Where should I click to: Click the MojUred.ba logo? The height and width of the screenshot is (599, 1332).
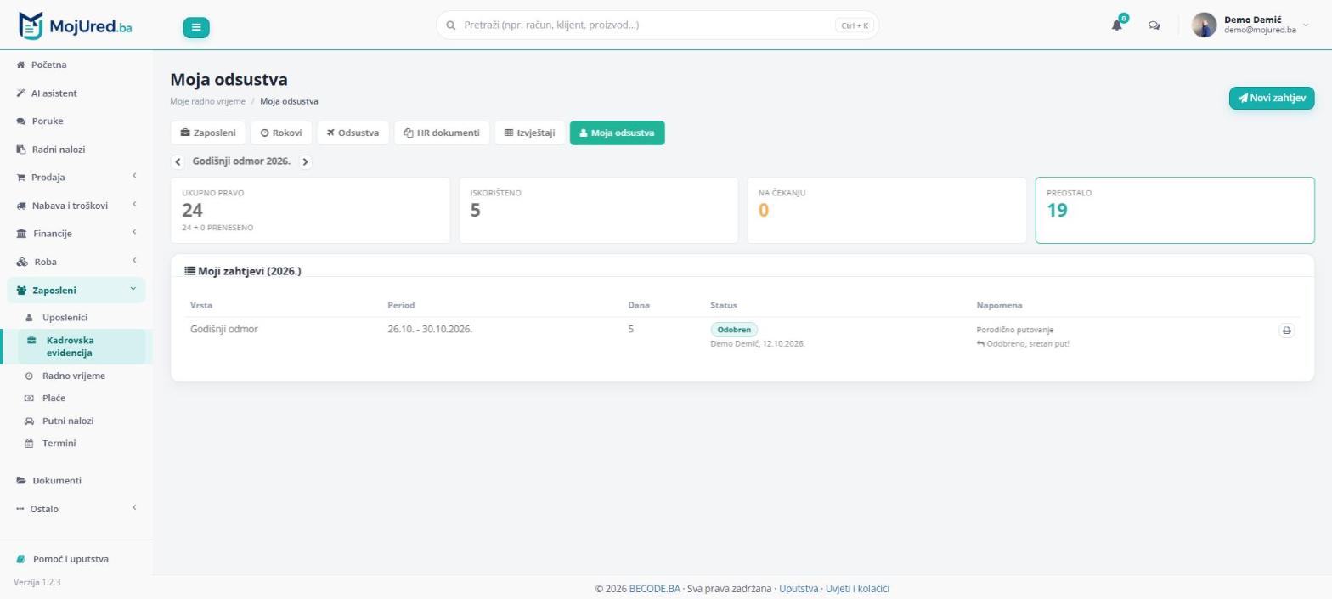[x=75, y=26]
